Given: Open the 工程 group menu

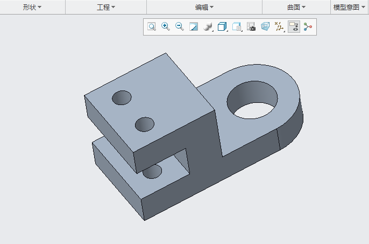Looking at the screenshot, I should (x=106, y=7).
